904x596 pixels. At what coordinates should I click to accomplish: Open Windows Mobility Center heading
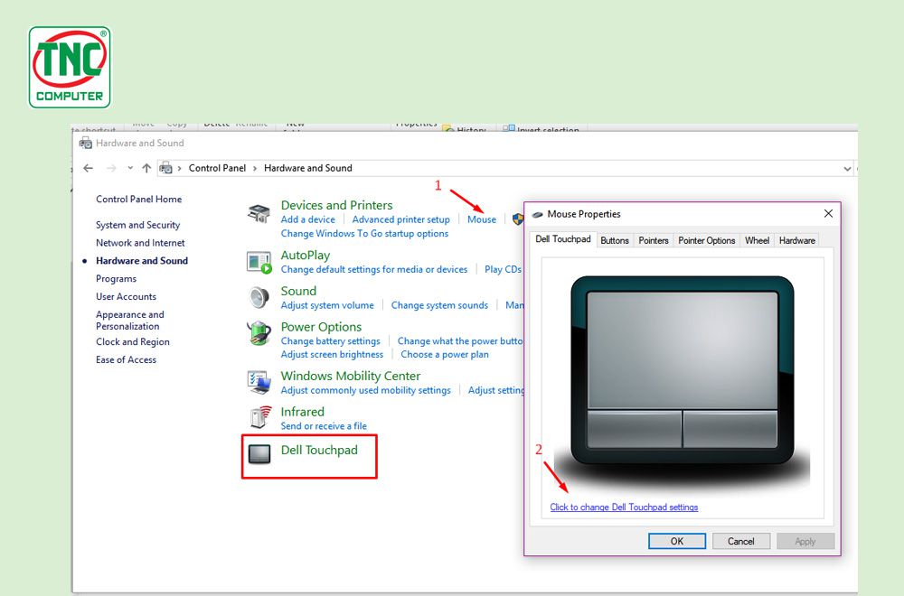(351, 376)
